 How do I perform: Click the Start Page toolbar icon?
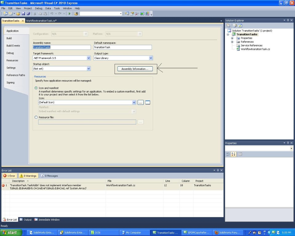click(x=142, y=14)
